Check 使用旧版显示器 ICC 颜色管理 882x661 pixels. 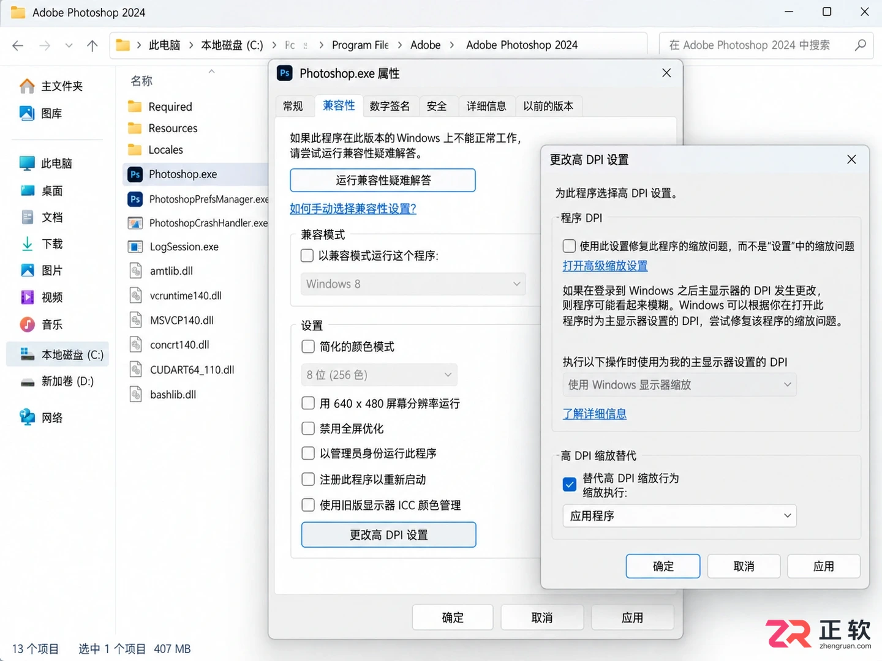click(308, 505)
